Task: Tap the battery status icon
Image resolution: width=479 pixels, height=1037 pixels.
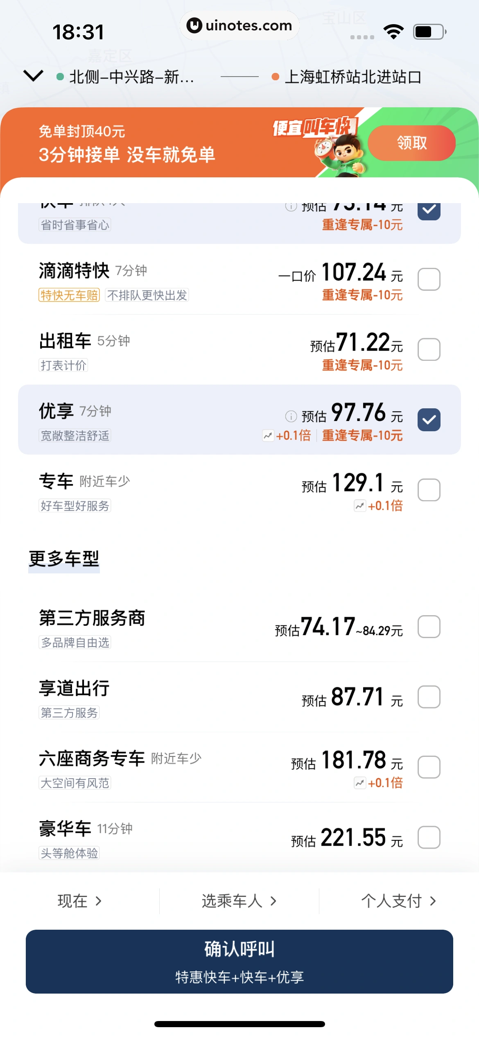Action: coord(429,32)
